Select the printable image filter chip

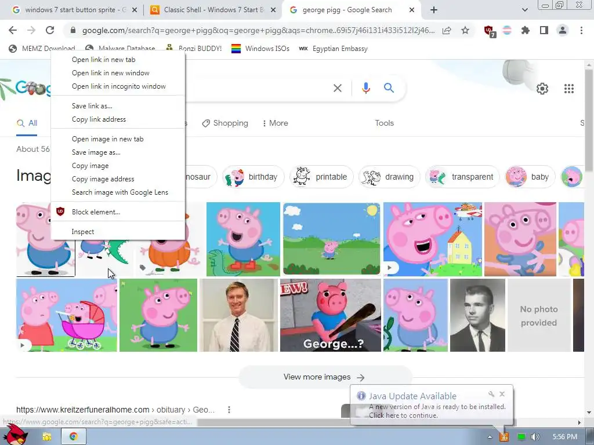coord(321,177)
